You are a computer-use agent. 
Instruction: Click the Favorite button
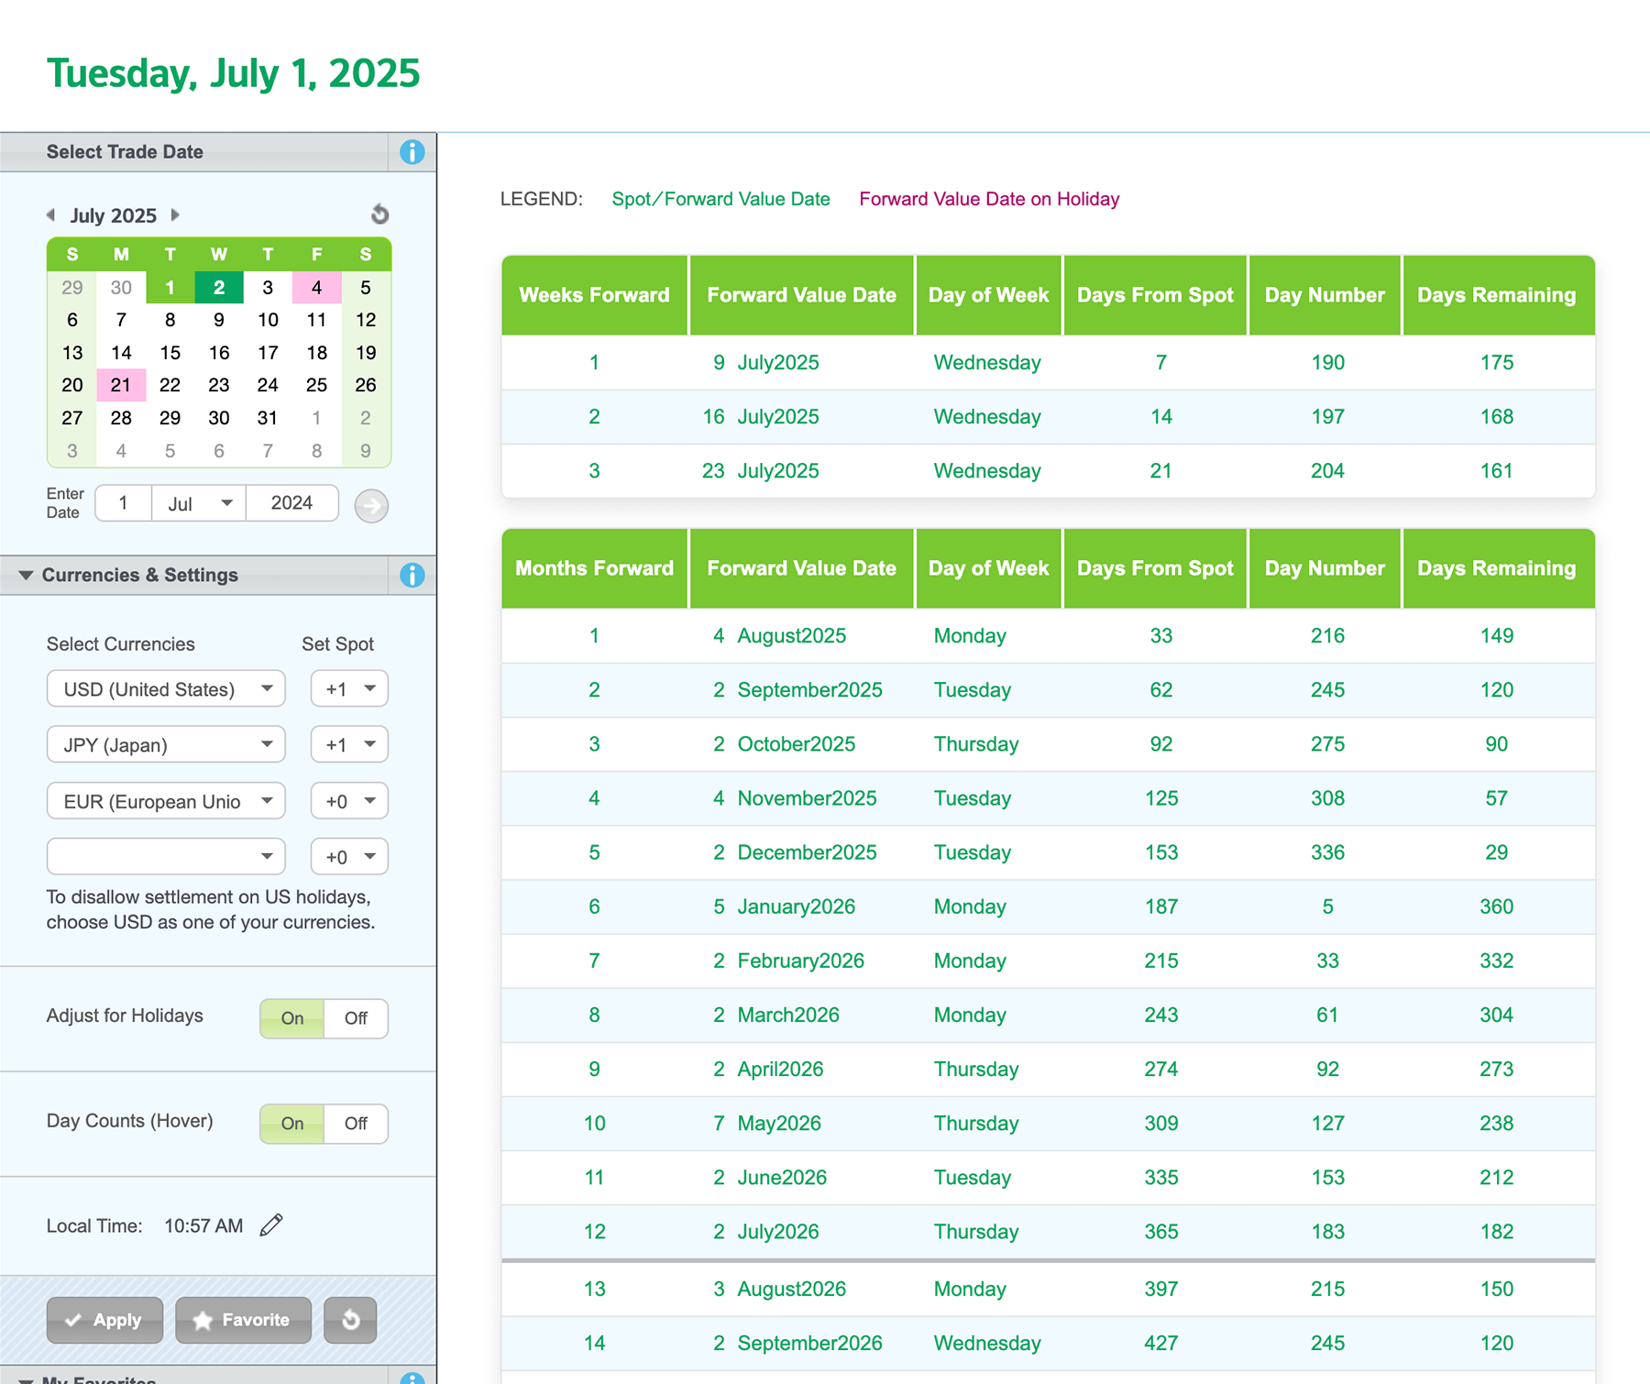tap(243, 1320)
